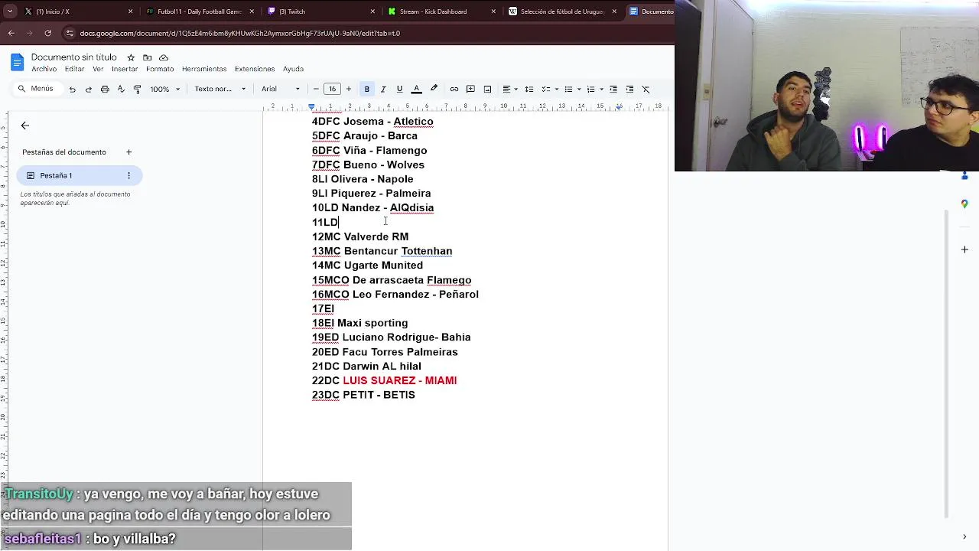Select 'Pestaña 1' in the sidebar
979x551 pixels.
tap(79, 176)
